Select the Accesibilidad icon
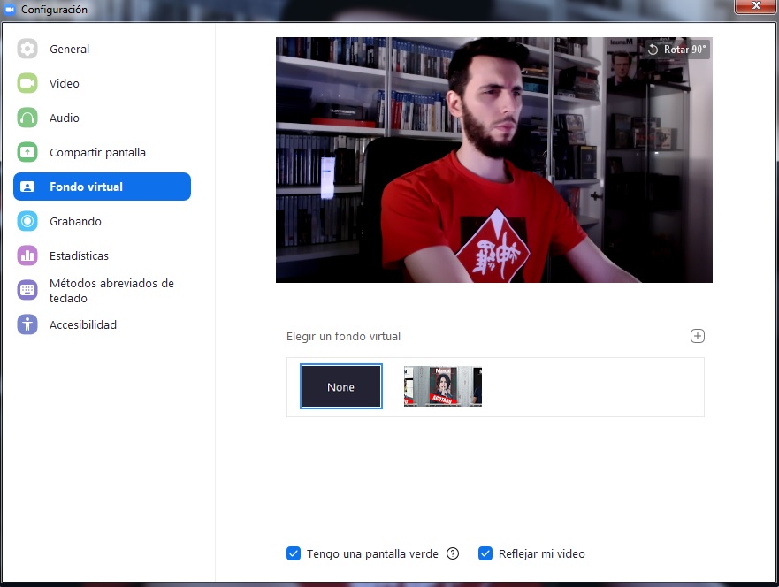Image resolution: width=779 pixels, height=587 pixels. (x=27, y=325)
